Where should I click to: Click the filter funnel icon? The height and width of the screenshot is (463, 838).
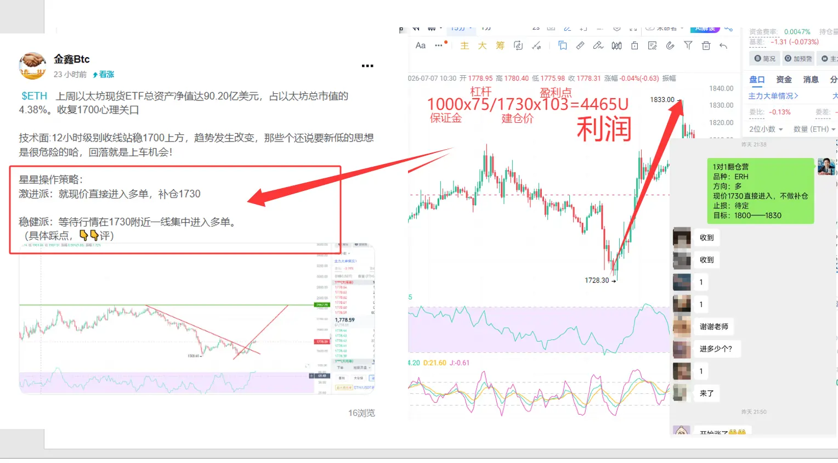point(688,46)
